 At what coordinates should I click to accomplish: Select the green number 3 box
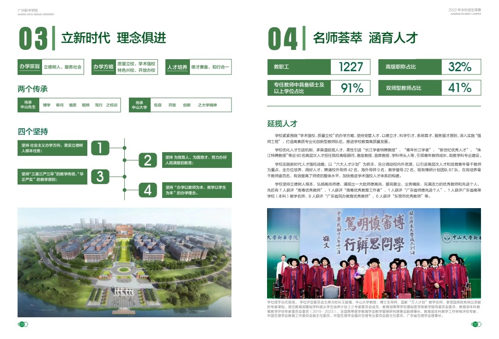(100, 176)
